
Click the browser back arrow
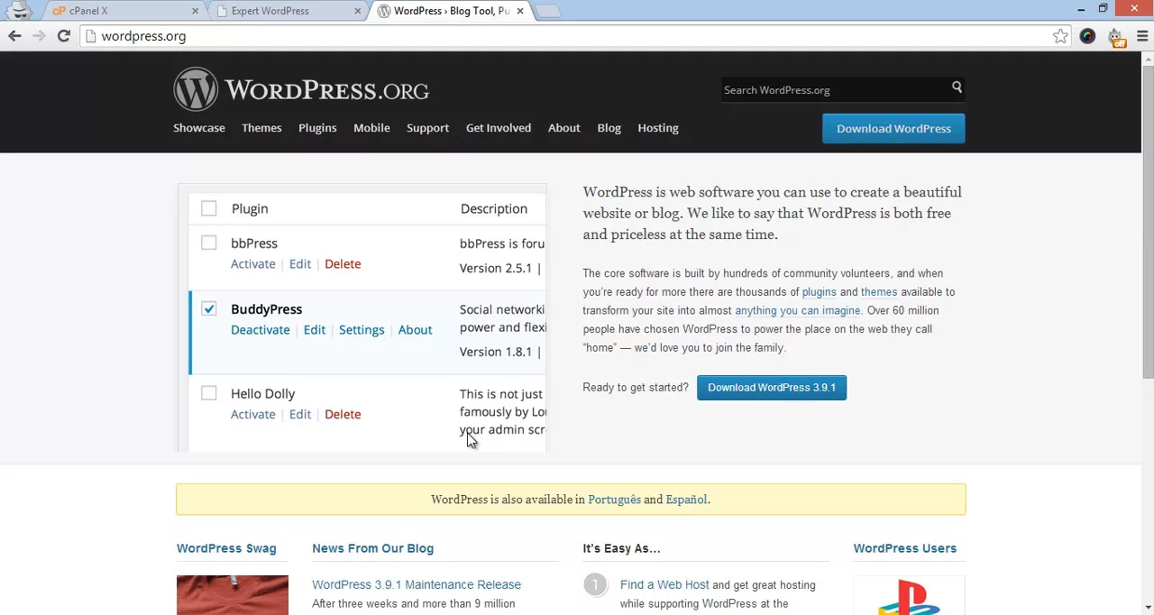pos(14,36)
